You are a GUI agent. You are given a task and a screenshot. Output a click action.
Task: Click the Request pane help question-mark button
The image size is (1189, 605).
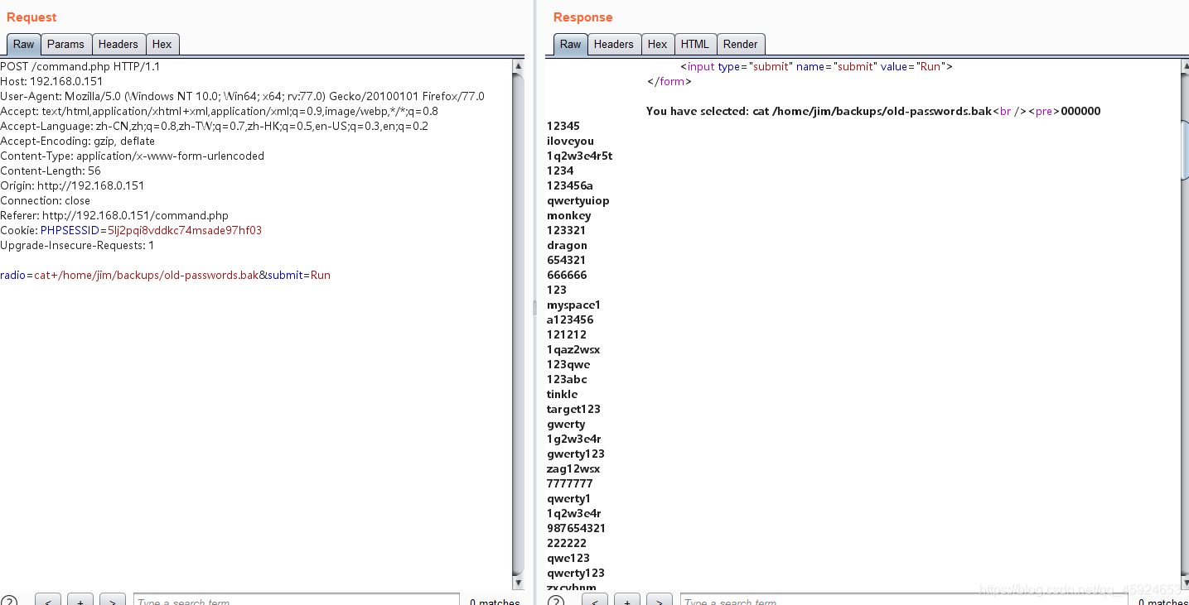[x=9, y=601]
